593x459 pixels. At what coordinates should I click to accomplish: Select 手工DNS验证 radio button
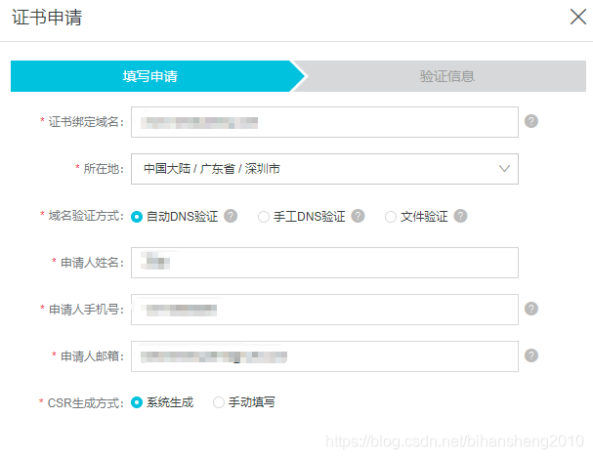[263, 217]
